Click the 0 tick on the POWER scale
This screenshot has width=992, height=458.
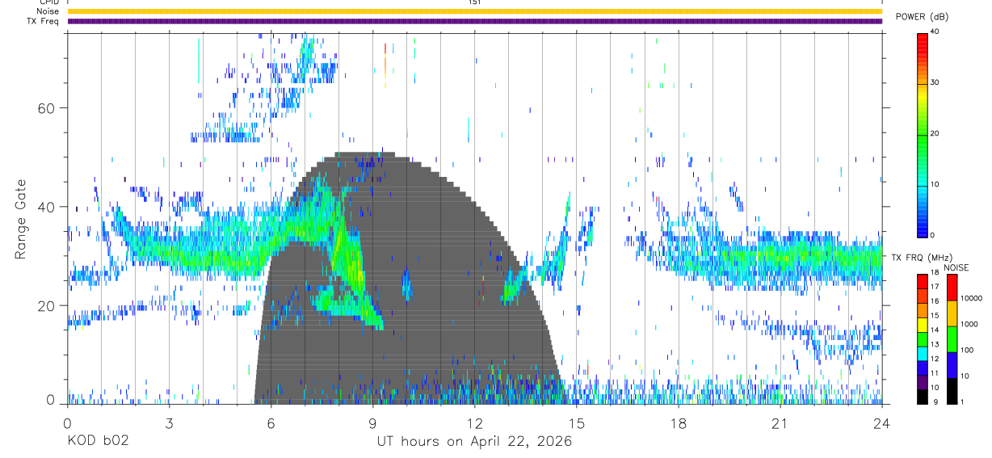[933, 235]
